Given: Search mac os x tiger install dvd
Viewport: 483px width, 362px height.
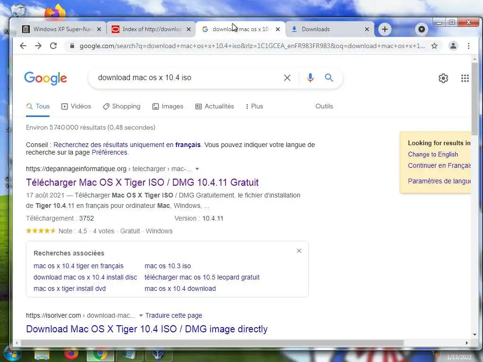Looking at the screenshot, I should point(70,289).
